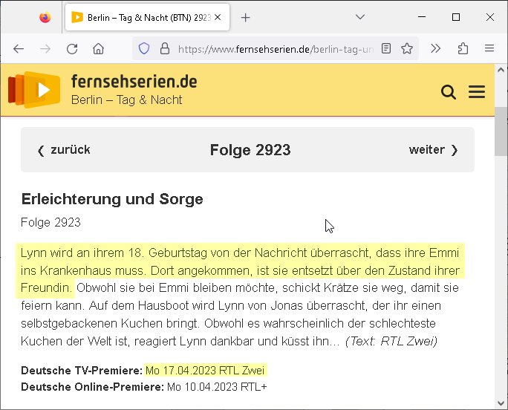Close the Berlin – Tag & Nacht tab
Screen dimensions: 508x410
218,17
